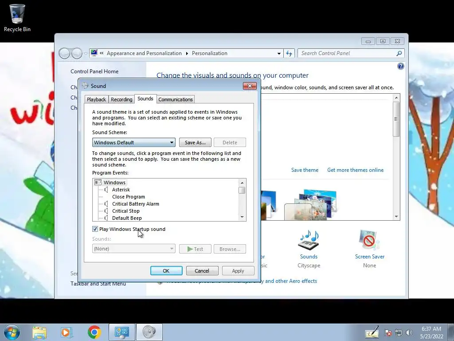454x341 pixels.
Task: Click Program Events scrollbar down arrow
Action: click(x=242, y=217)
